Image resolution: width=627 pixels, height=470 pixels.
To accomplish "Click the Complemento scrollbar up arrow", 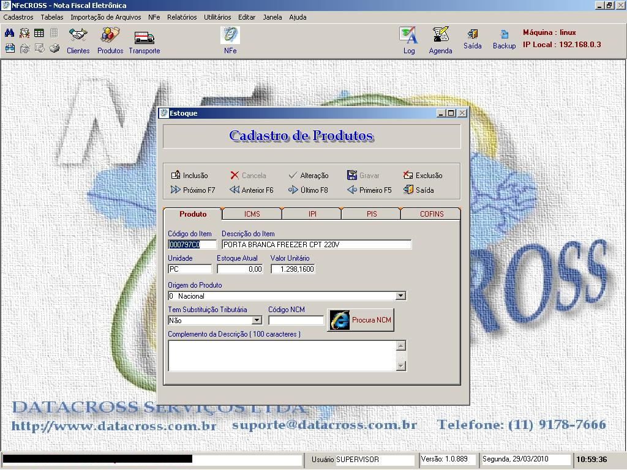I will (x=400, y=345).
